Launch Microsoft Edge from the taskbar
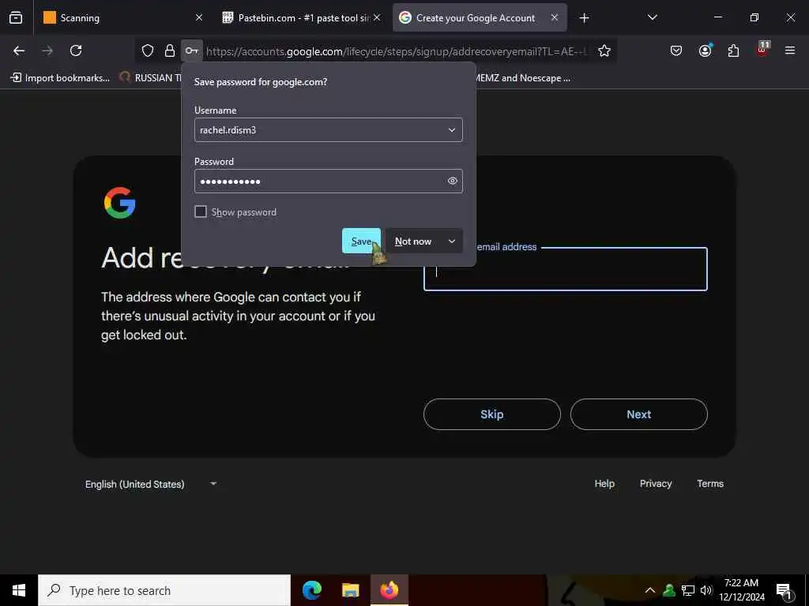The height and width of the screenshot is (606, 809). click(311, 590)
